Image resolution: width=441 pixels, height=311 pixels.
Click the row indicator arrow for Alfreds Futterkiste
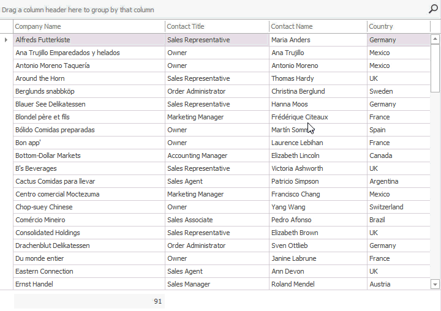6,40
